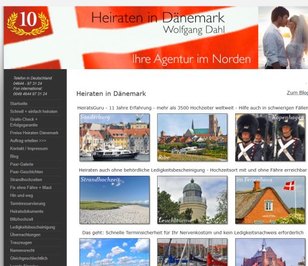The image size is (308, 266).
Task: Open the Kopenhagen guards thumbnail
Action: 270,138
